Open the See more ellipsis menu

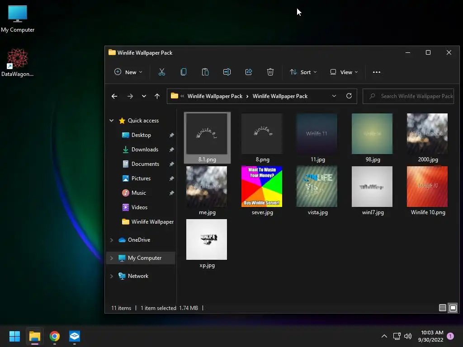coord(377,72)
